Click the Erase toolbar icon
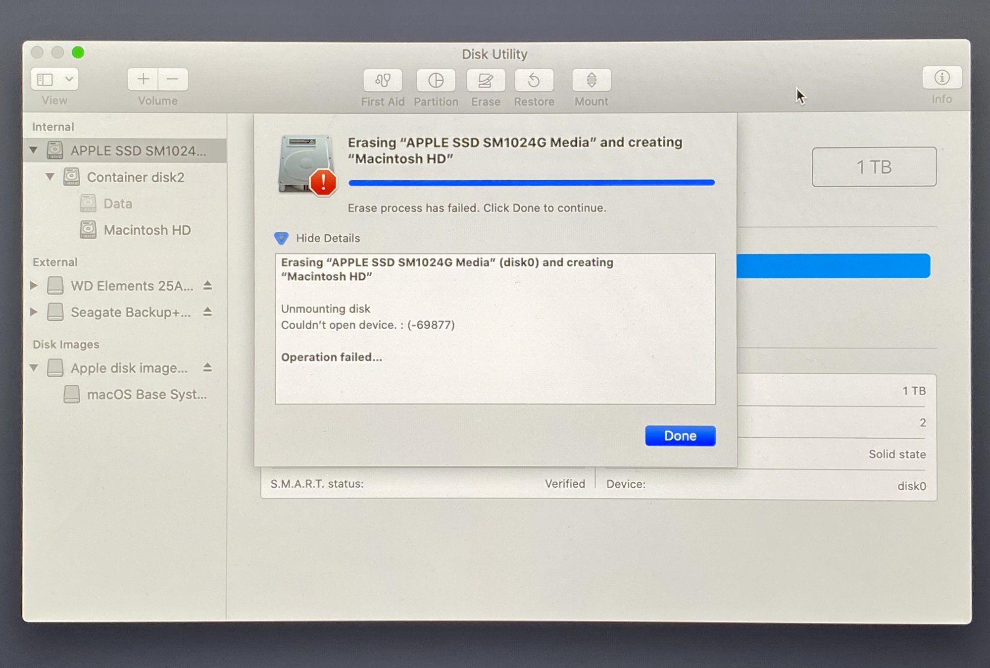The width and height of the screenshot is (990, 668). tap(486, 80)
